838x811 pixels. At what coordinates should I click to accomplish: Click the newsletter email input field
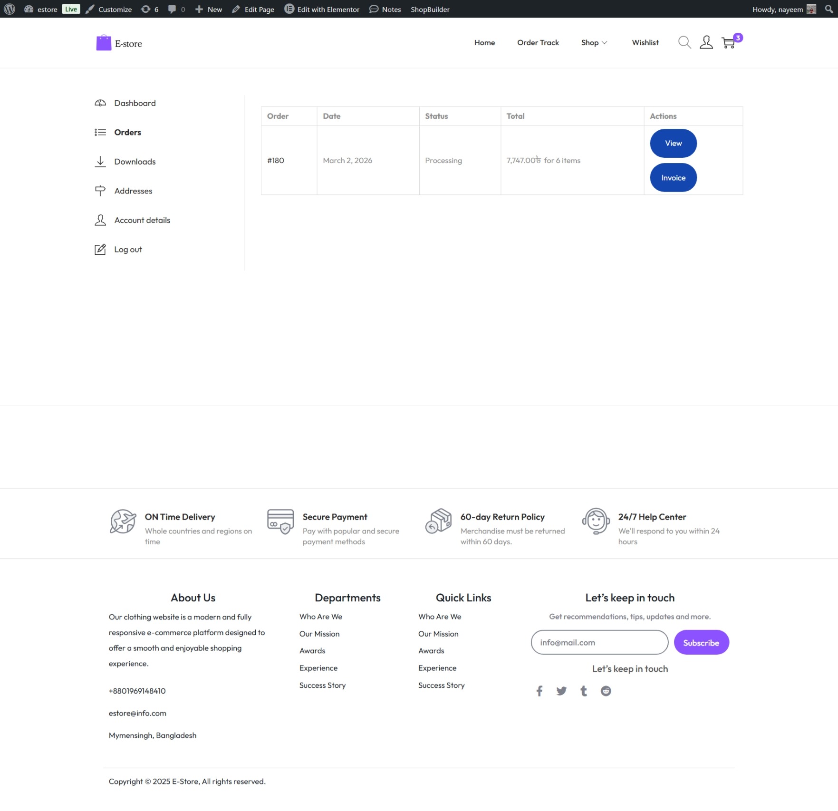599,643
